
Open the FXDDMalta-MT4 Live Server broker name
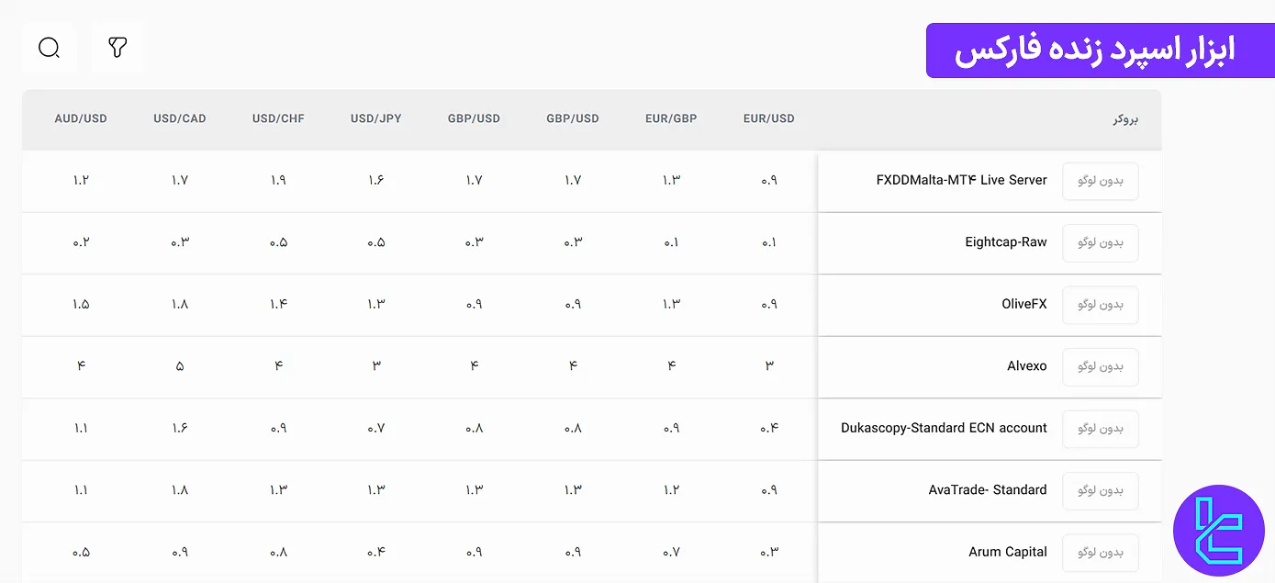(961, 180)
